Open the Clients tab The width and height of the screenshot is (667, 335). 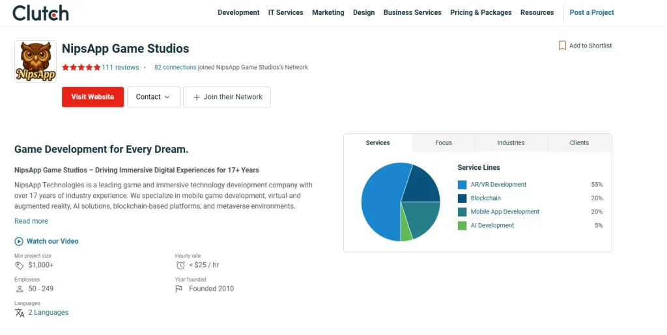click(579, 143)
